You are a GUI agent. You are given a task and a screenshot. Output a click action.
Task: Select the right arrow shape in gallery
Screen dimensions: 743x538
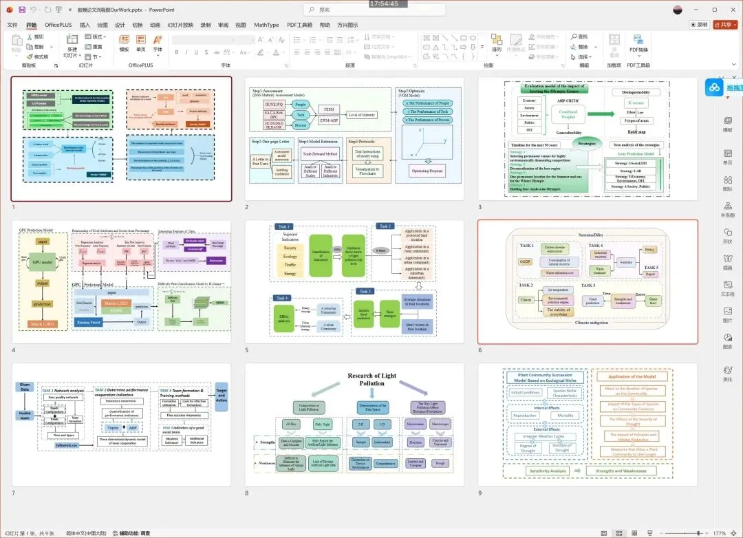point(464,47)
